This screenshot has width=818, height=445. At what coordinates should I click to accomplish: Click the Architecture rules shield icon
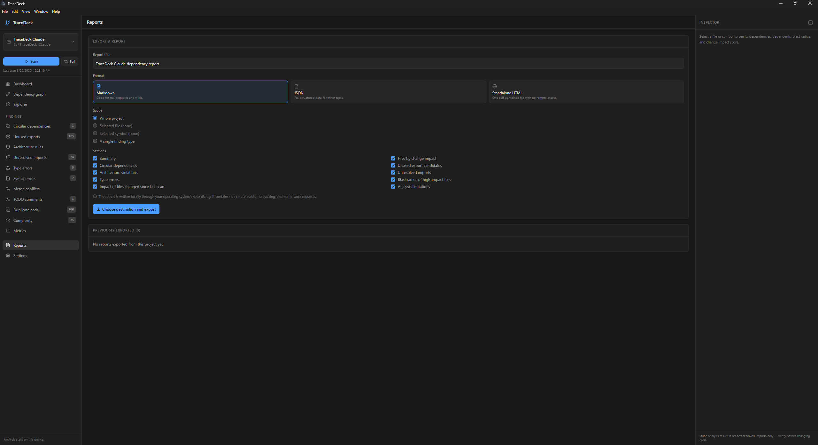[8, 147]
